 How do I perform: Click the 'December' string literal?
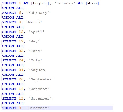click(x=38, y=108)
